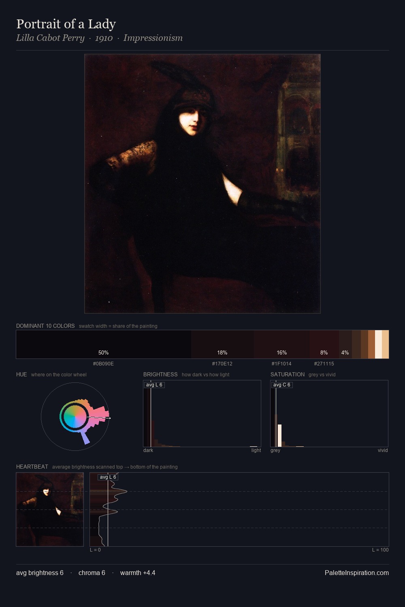Pick the rust orange-brown swatch
The height and width of the screenshot is (607, 405).
click(x=371, y=344)
